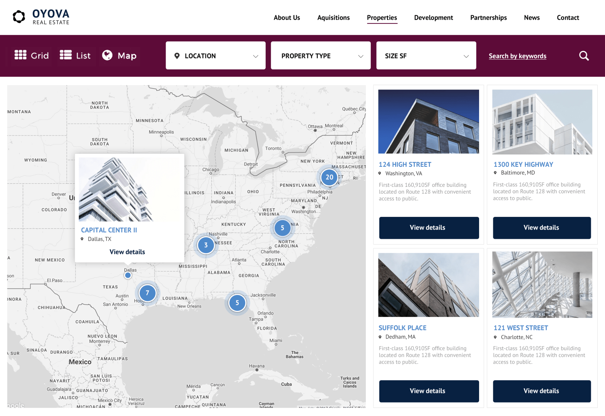Click the Chicago label on the map
Viewport: 605px width, 416px height.
point(211,169)
